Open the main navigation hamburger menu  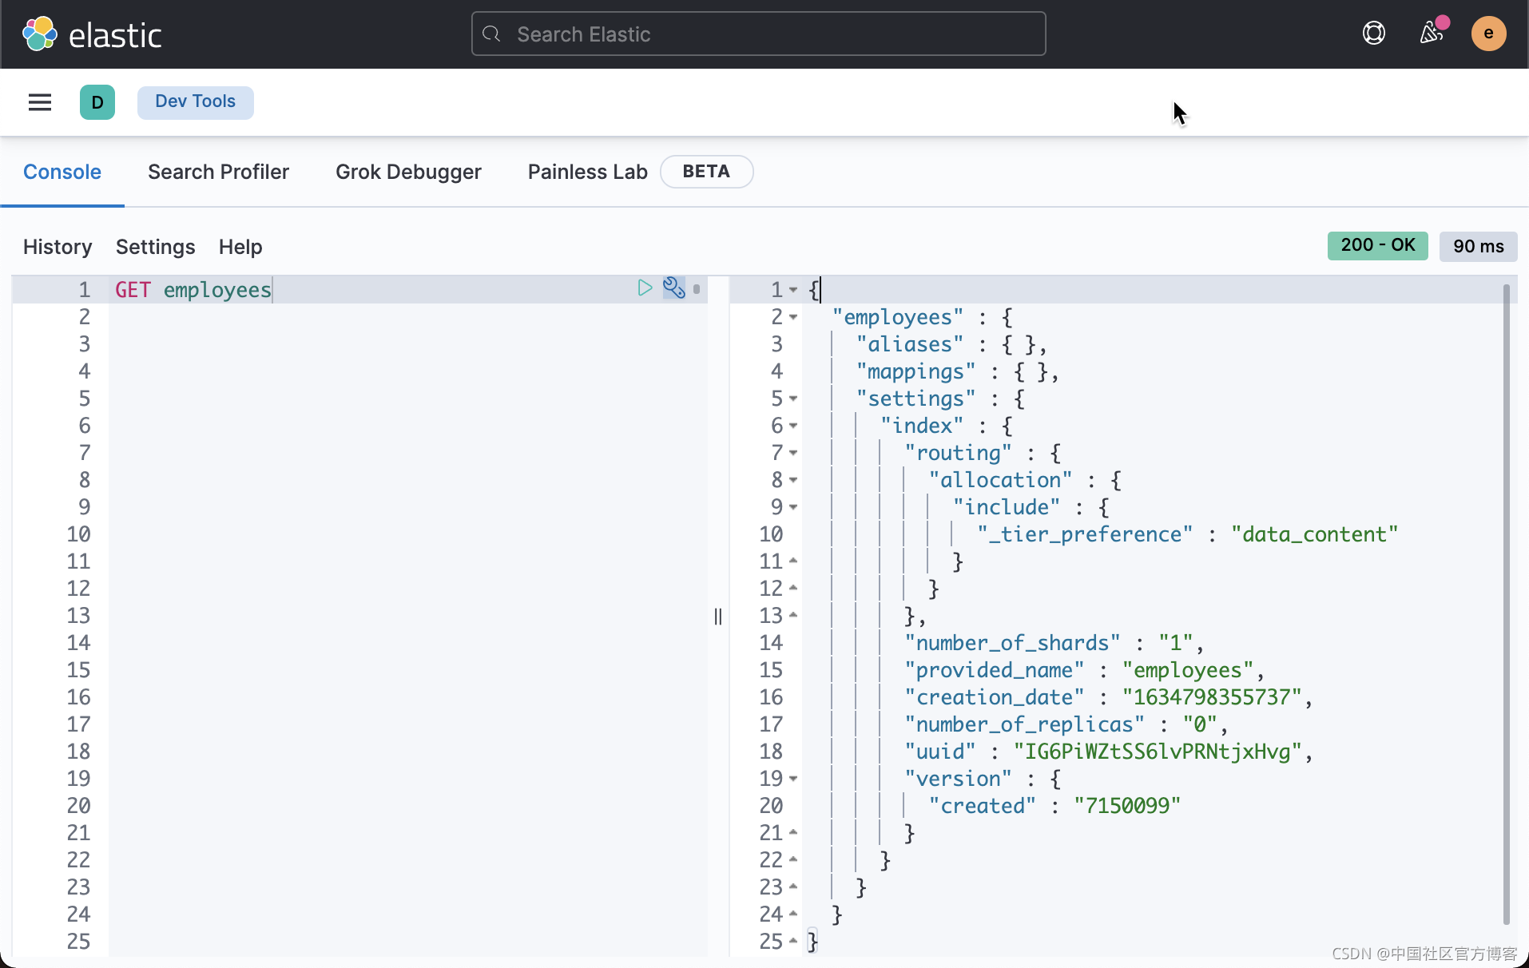point(39,102)
